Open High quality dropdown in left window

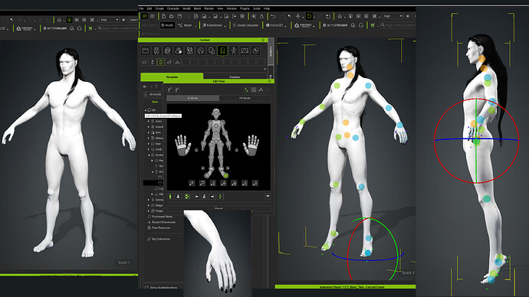pos(110,20)
